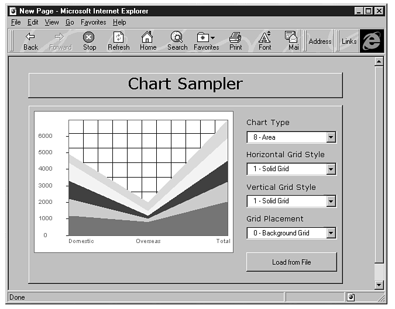The width and height of the screenshot is (395, 309).
Task: Click the Internet Explorer logo icon
Action: click(372, 41)
